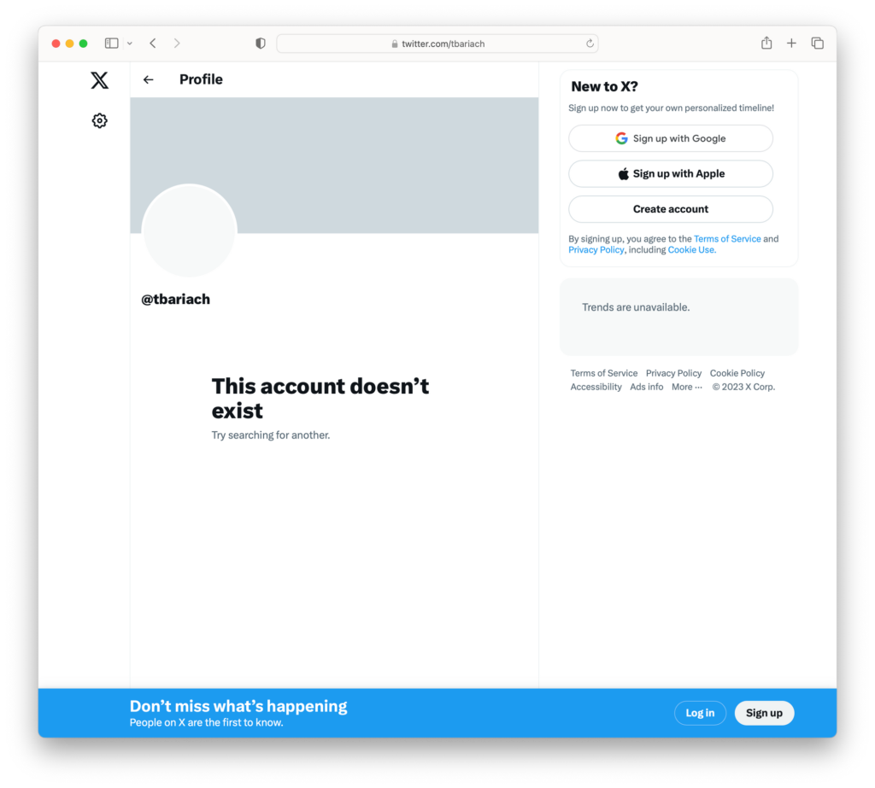The width and height of the screenshot is (875, 788).
Task: Click Safari forward navigation chevron
Action: [x=176, y=43]
